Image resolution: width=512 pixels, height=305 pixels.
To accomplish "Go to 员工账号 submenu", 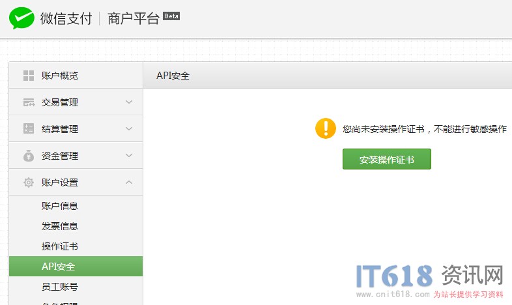I will (x=60, y=287).
